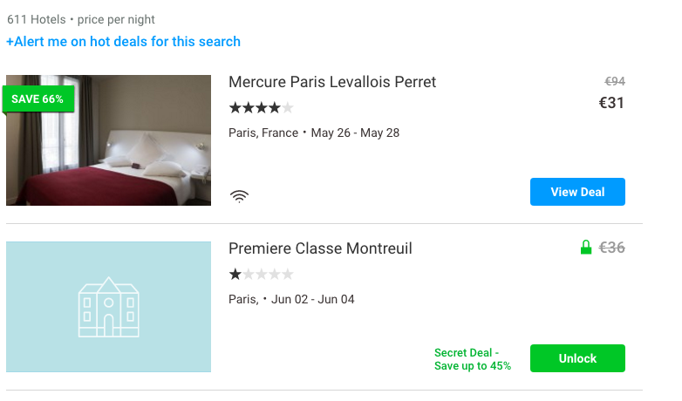
Task: Click the crossed-out €36 price
Action: tap(611, 248)
